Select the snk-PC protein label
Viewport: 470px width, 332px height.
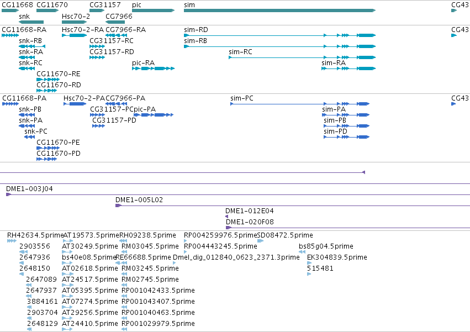coord(36,131)
